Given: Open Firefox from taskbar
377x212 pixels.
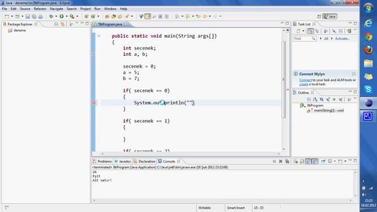Looking at the screenshot, I should pyautogui.click(x=368, y=50).
